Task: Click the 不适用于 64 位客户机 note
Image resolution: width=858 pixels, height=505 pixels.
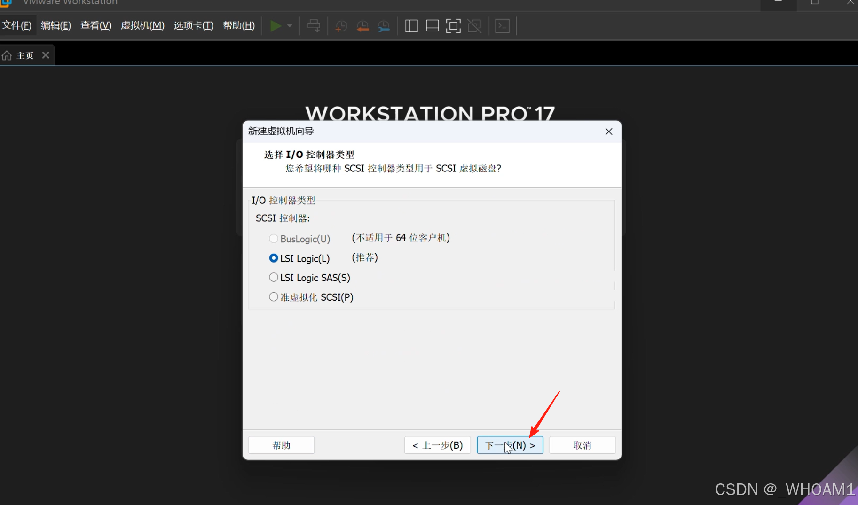Action: click(x=401, y=238)
